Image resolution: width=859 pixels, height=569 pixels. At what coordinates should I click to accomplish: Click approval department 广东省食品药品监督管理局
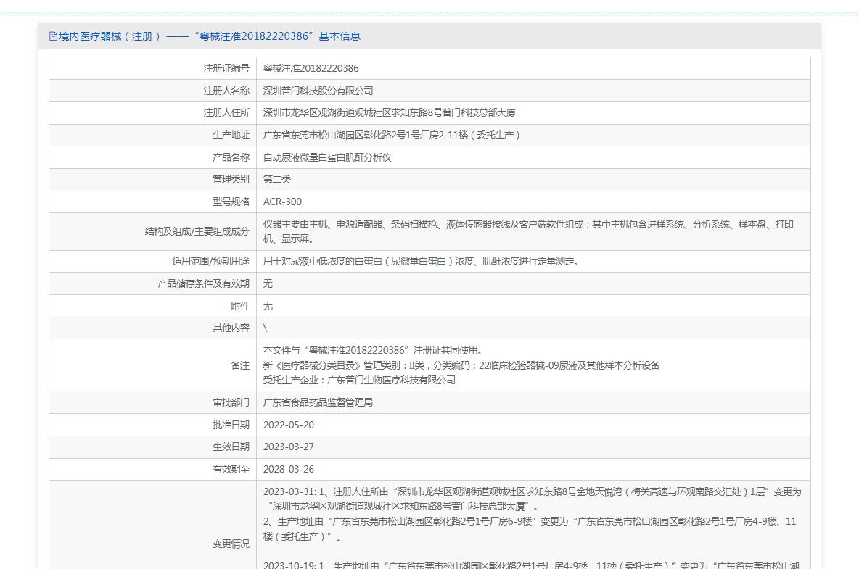[318, 402]
